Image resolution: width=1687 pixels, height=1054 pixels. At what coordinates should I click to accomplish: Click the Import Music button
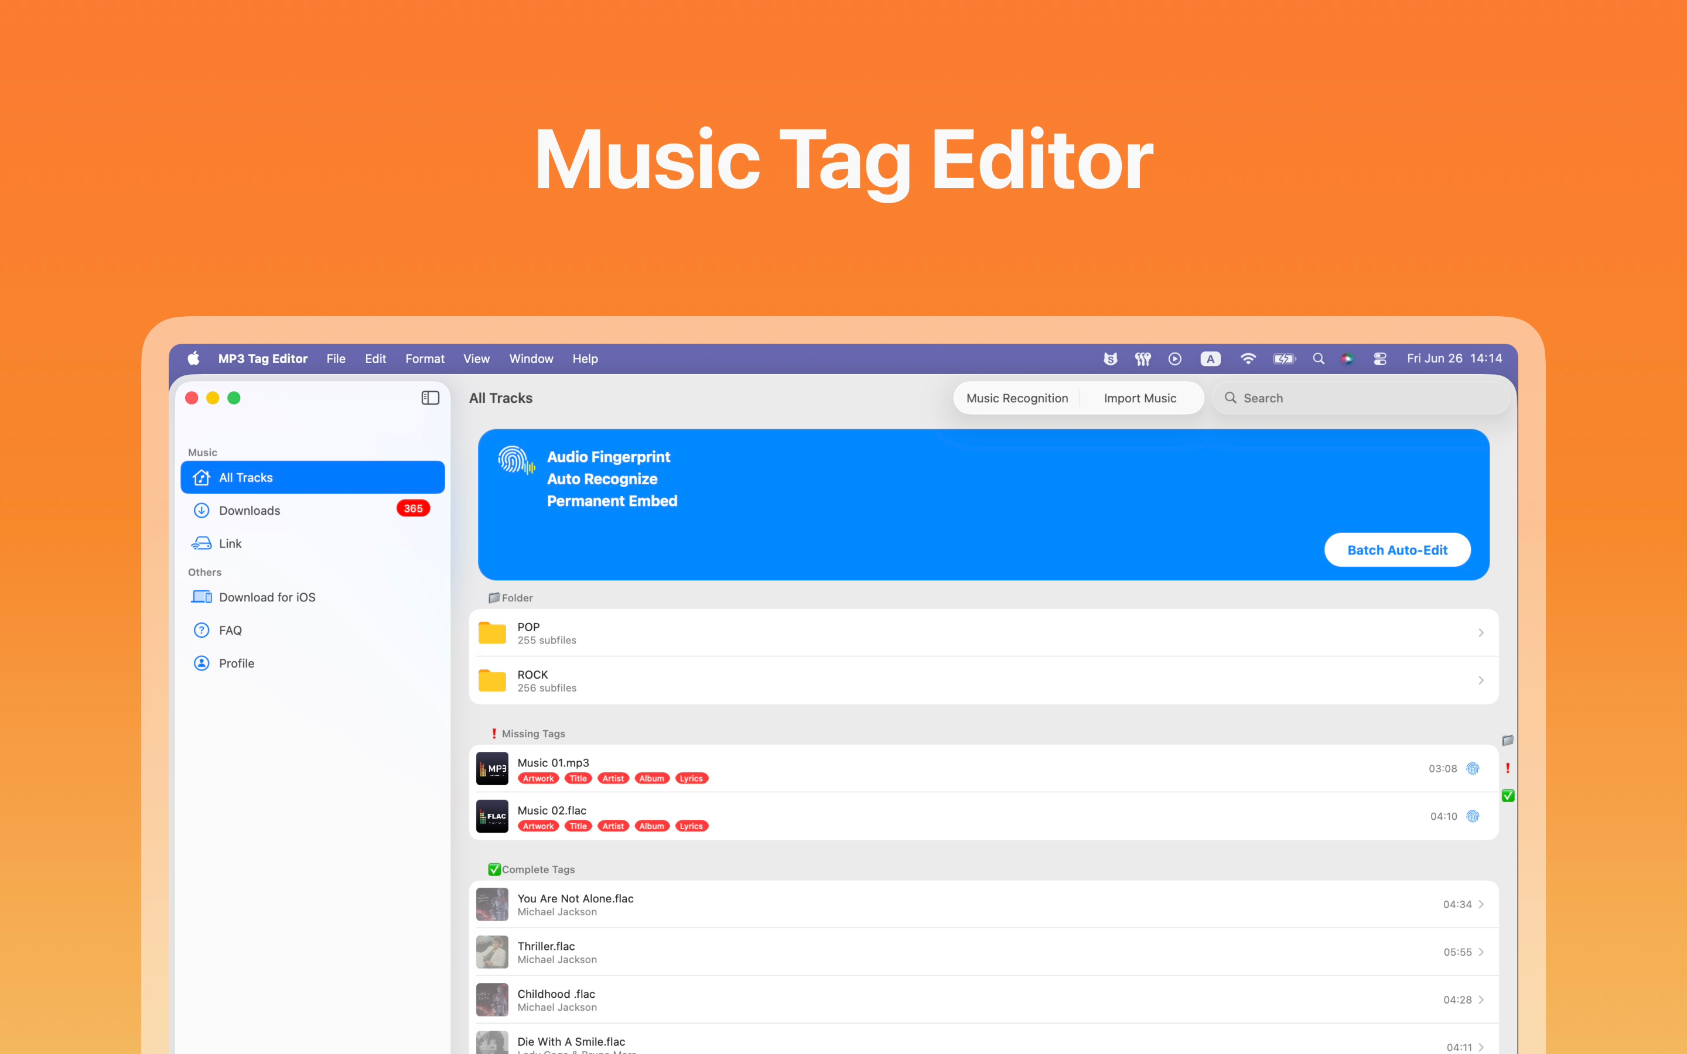click(1140, 398)
